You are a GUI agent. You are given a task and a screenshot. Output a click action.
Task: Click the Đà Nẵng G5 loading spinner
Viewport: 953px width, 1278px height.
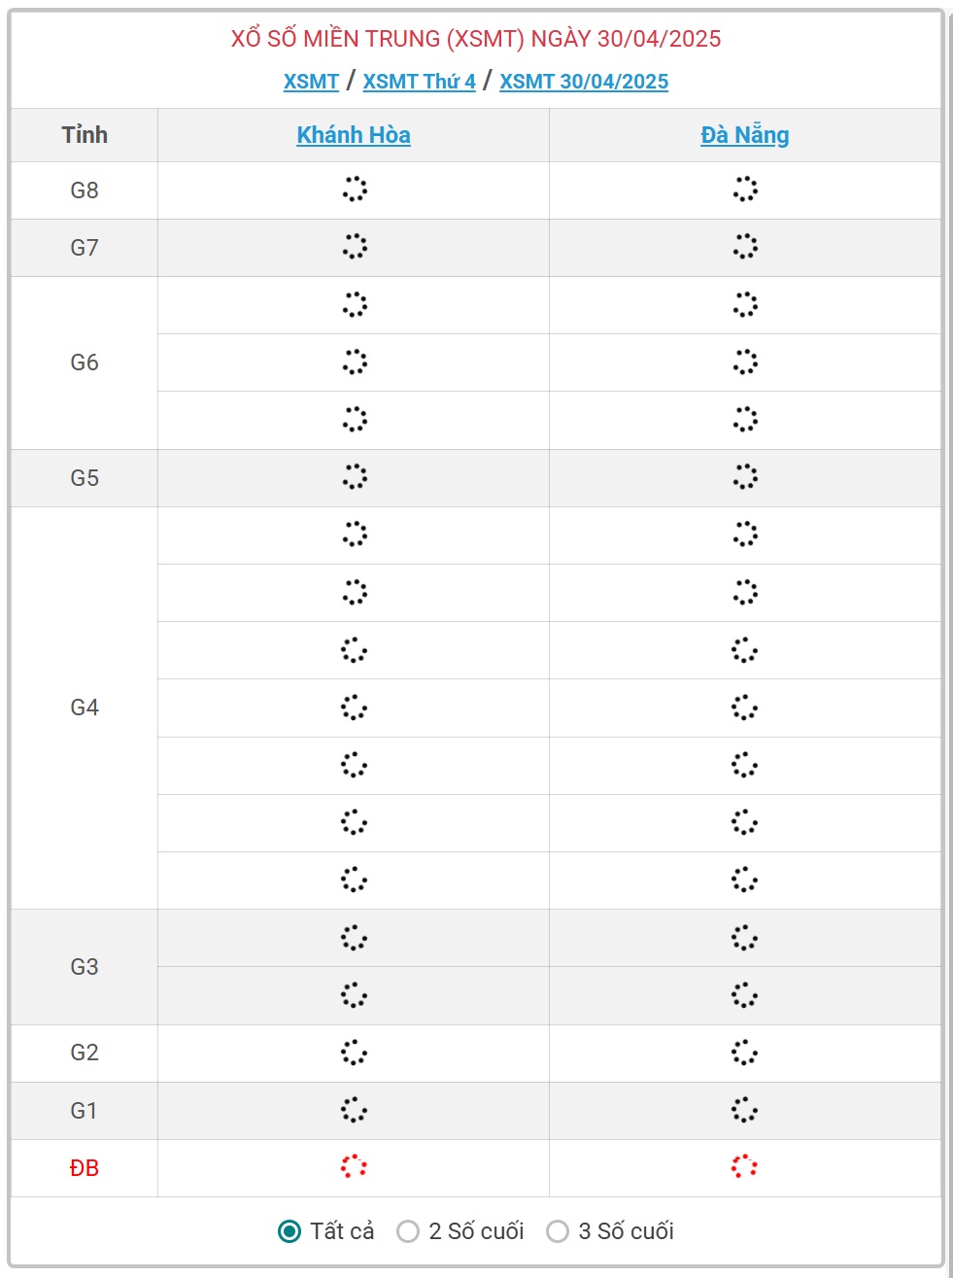click(x=745, y=477)
